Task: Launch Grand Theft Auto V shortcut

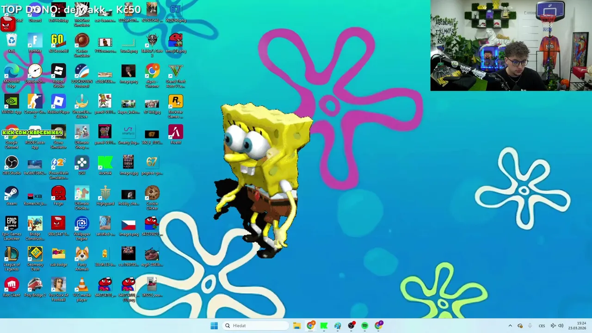Action: click(x=176, y=76)
